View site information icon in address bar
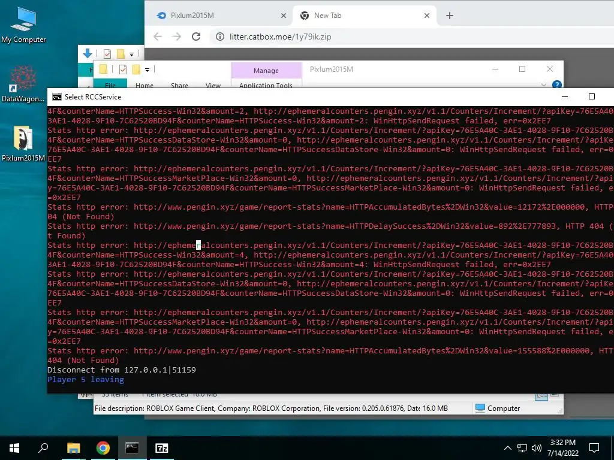This screenshot has width=614, height=460. point(220,37)
